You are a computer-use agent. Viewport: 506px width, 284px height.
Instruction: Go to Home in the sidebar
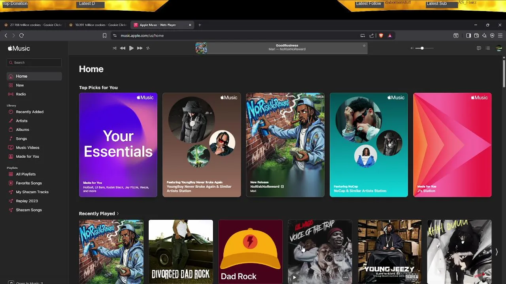[x=34, y=76]
